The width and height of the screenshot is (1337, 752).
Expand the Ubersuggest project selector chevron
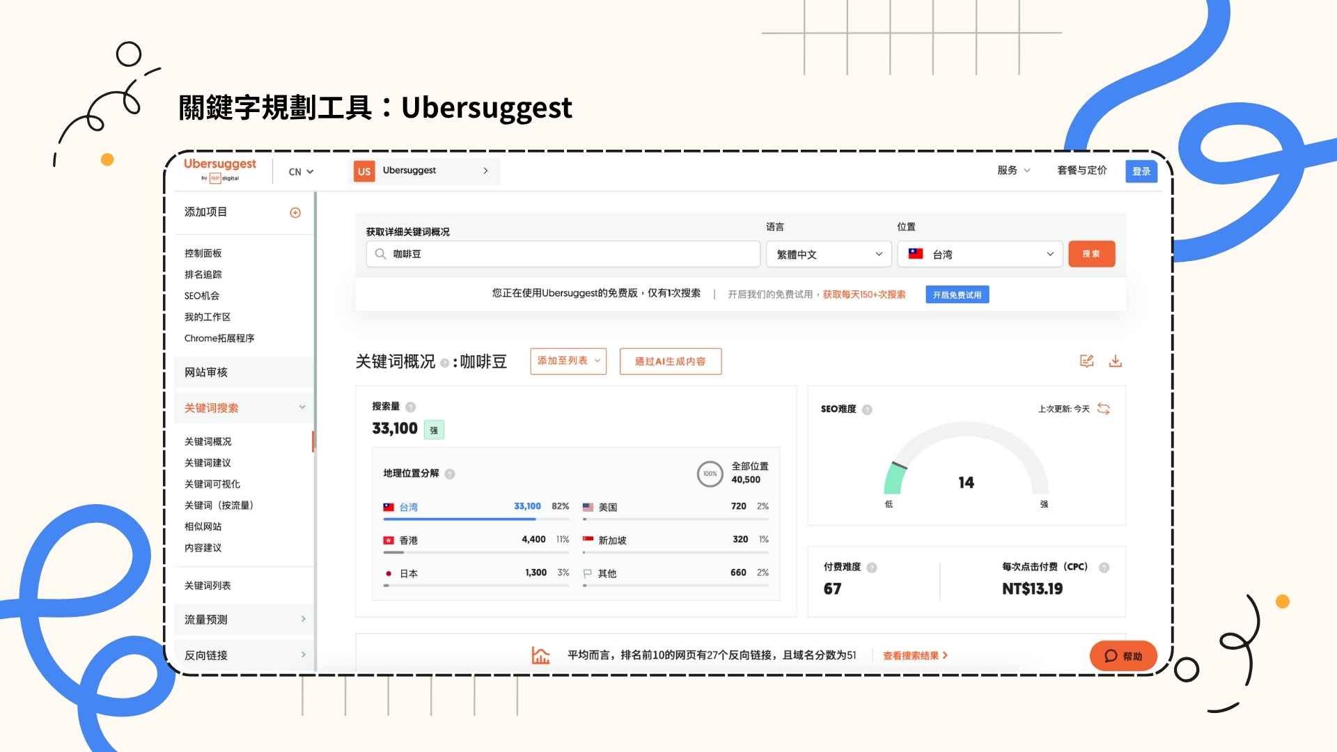coord(485,171)
